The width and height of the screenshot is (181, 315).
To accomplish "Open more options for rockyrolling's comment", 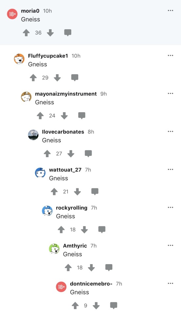I will pyautogui.click(x=170, y=207).
